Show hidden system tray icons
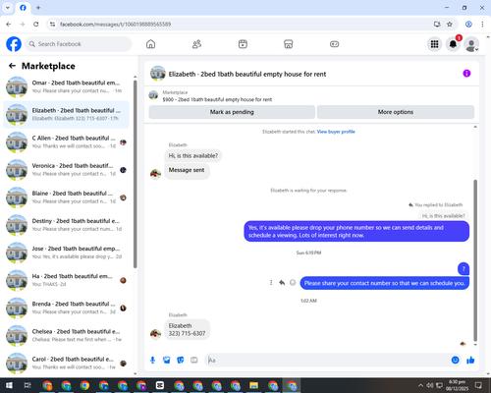The height and width of the screenshot is (393, 491). (x=420, y=385)
